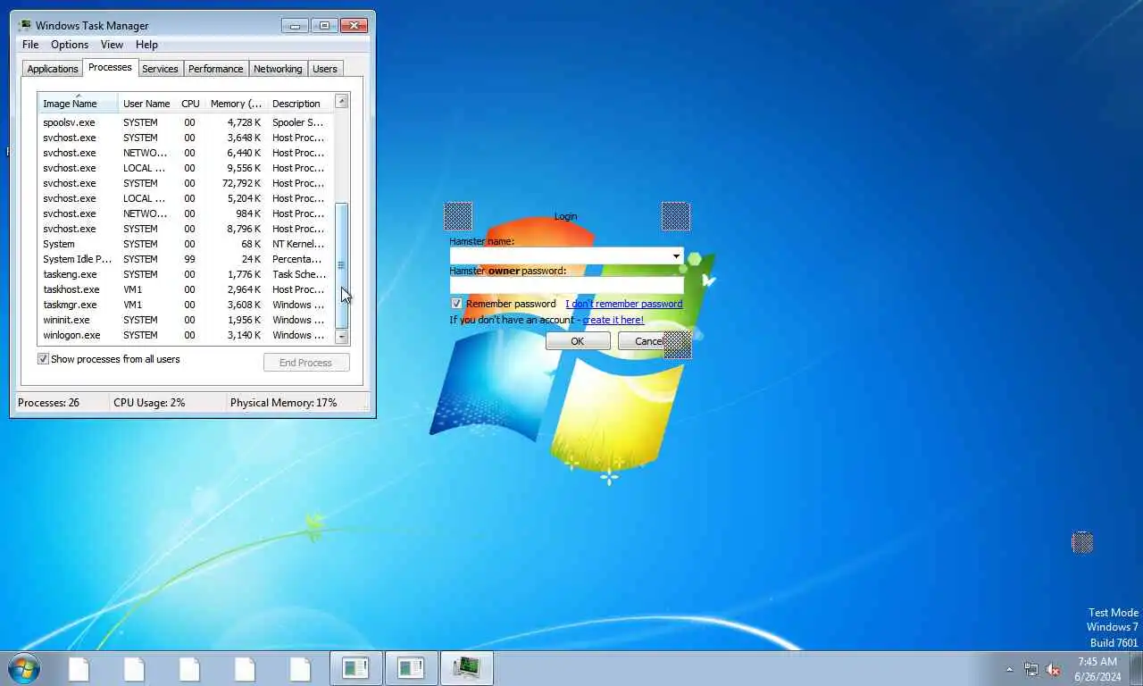Toggle Show processes from all users
The width and height of the screenshot is (1143, 686).
point(43,359)
